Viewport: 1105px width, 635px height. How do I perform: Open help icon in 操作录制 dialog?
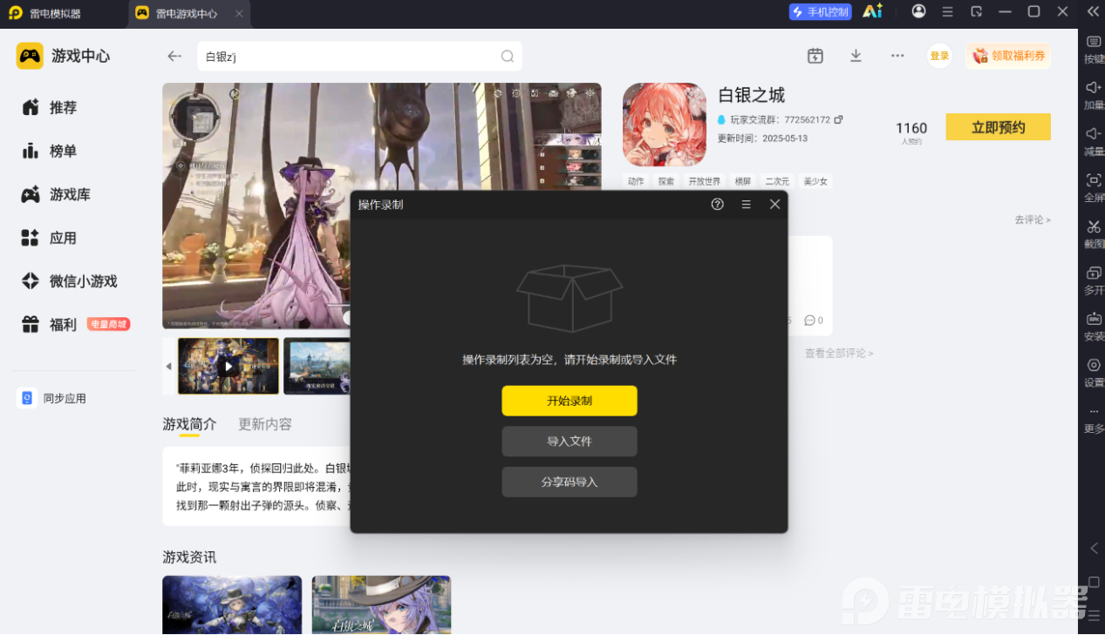click(x=718, y=205)
